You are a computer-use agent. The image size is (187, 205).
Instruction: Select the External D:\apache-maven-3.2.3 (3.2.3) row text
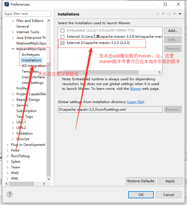[x=98, y=43]
